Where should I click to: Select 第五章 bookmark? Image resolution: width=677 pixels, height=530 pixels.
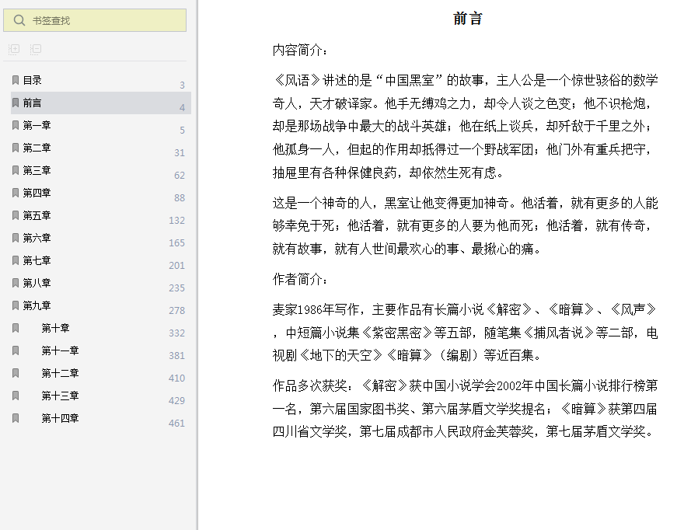pyautogui.click(x=37, y=215)
